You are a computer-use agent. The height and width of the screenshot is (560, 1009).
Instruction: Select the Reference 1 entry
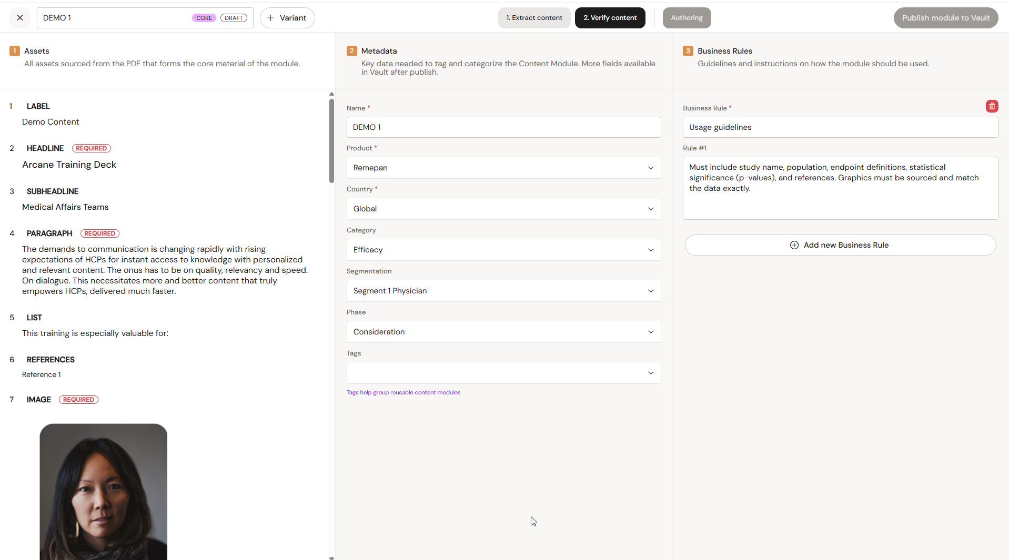42,375
